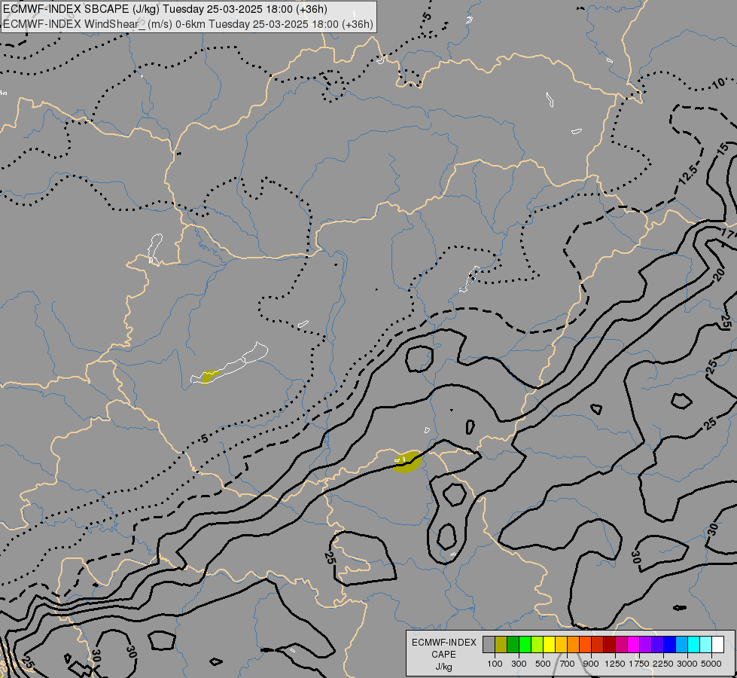The height and width of the screenshot is (678, 737).
Task: Click the 700 legend value
Action: tap(568, 664)
